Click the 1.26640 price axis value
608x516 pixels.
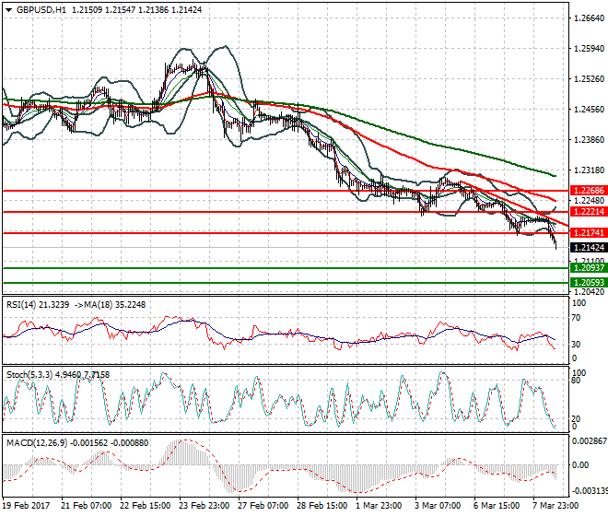point(589,18)
